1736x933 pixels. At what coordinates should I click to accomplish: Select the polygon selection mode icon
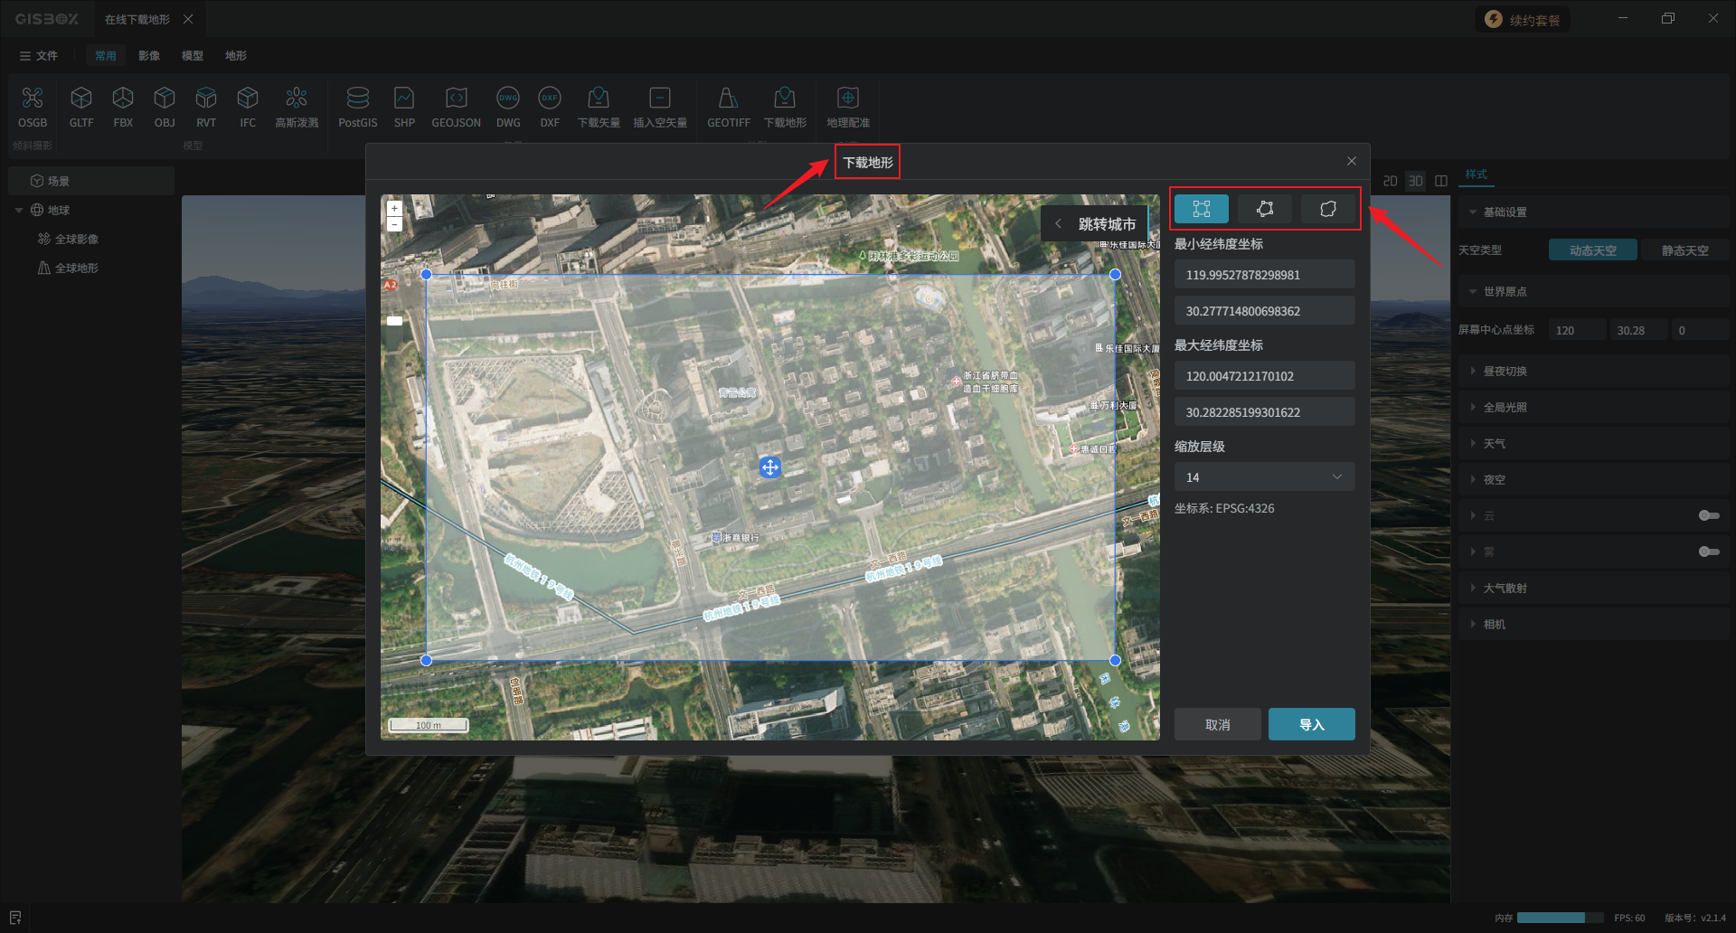click(x=1264, y=209)
